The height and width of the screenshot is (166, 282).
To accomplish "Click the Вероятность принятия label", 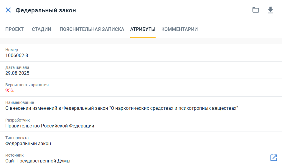I will [x=27, y=85].
